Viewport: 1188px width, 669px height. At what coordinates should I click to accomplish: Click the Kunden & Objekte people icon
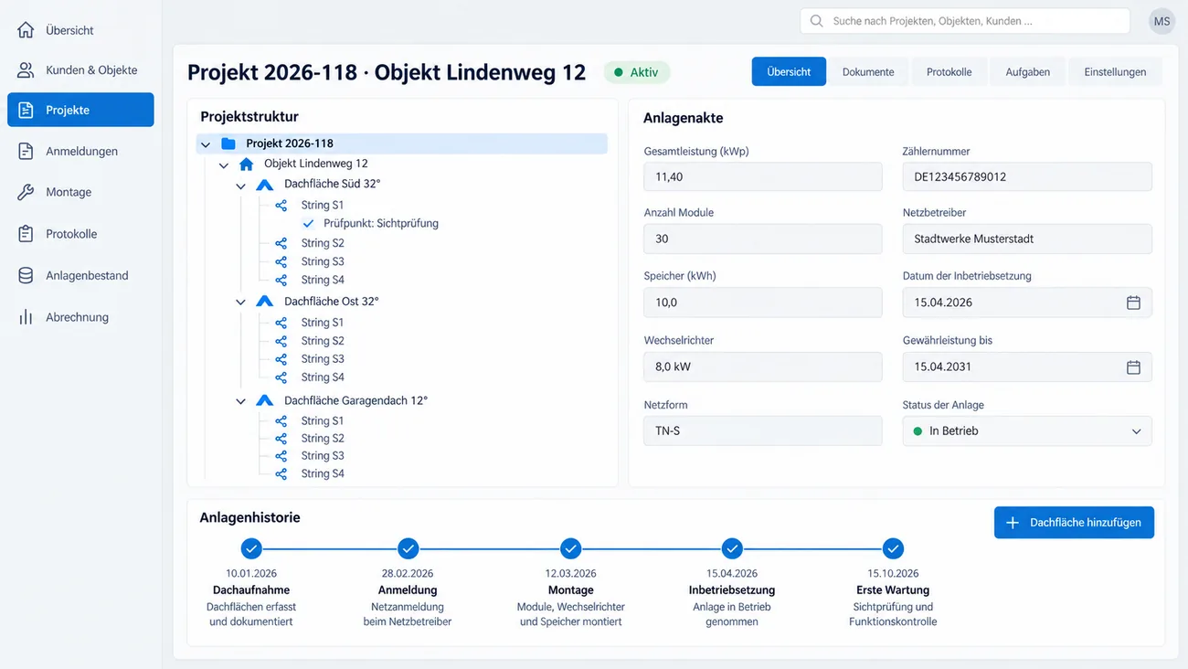(26, 70)
